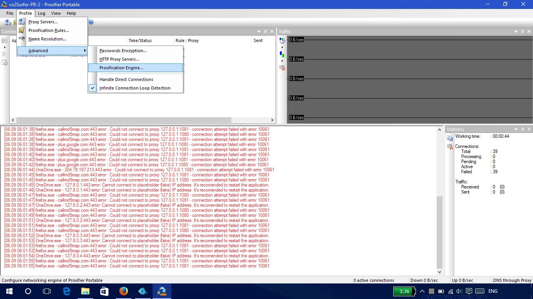533x299 pixels.
Task: Pin the Statistics panel
Action: click(x=522, y=129)
